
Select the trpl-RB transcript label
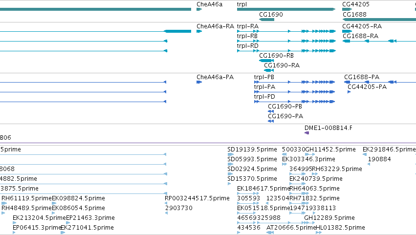[x=247, y=36]
